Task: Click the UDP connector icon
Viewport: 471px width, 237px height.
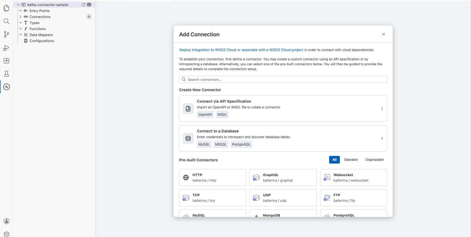Action: [256, 198]
